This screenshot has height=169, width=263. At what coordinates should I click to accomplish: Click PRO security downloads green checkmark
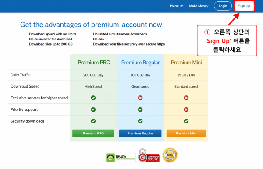[93, 121]
